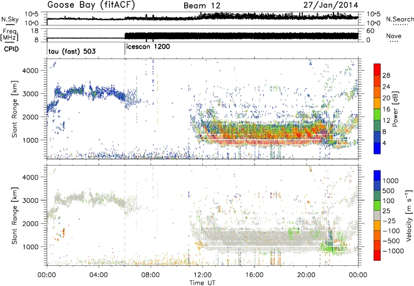Click the '4' value on the power color bar
The image size is (414, 286).
pos(385,143)
